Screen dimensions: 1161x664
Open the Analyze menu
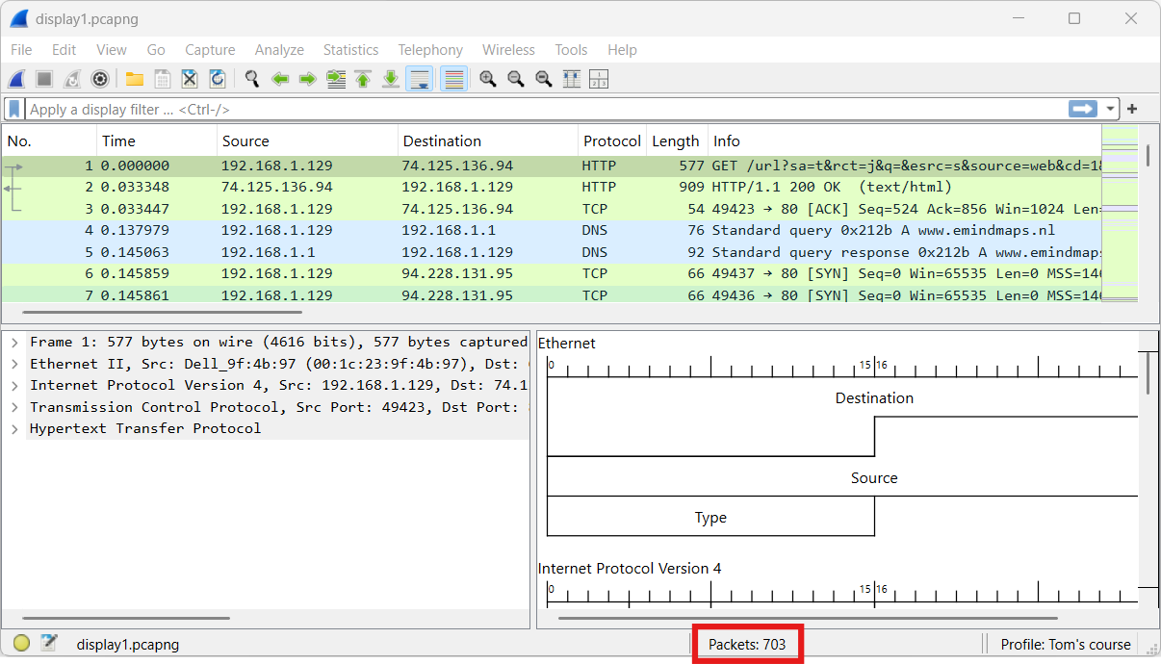[x=279, y=50]
